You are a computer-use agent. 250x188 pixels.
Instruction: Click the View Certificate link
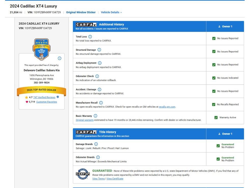coord(115,179)
